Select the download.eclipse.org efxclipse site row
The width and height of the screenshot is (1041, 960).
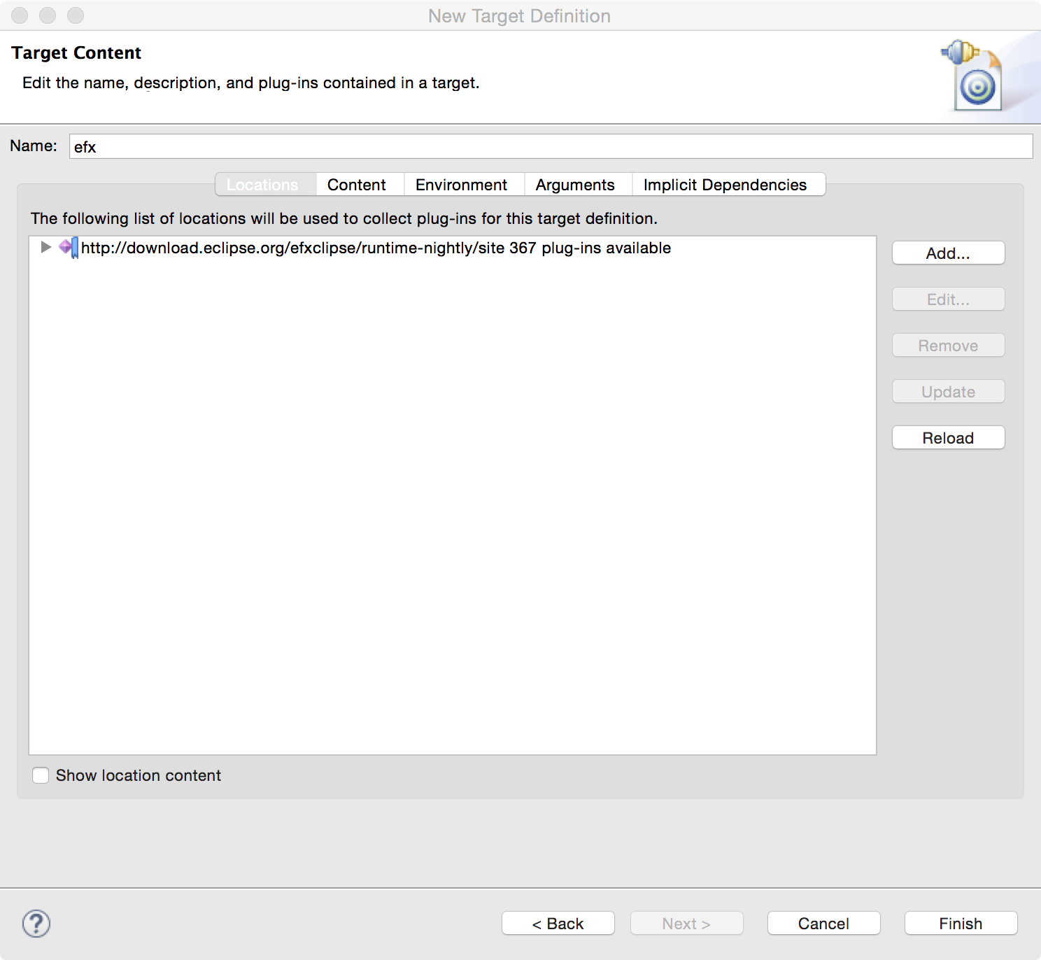376,248
